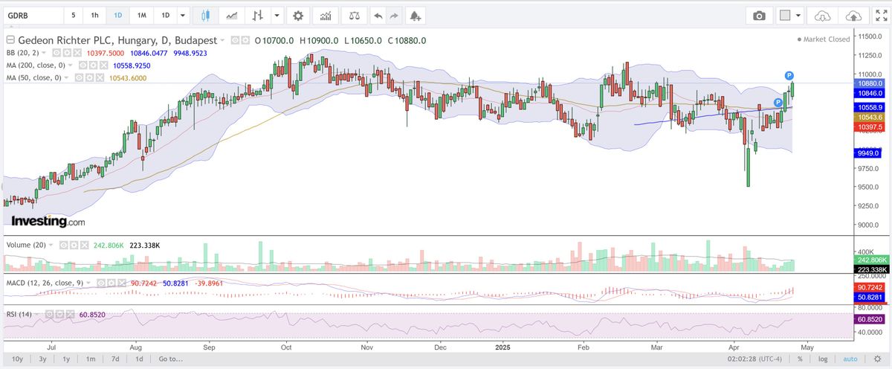
Task: Open BB indicator settings icon
Action: pyautogui.click(x=66, y=53)
